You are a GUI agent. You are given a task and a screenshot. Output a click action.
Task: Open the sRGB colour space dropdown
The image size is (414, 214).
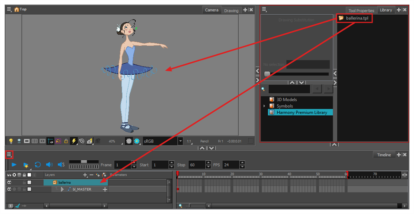coord(180,141)
